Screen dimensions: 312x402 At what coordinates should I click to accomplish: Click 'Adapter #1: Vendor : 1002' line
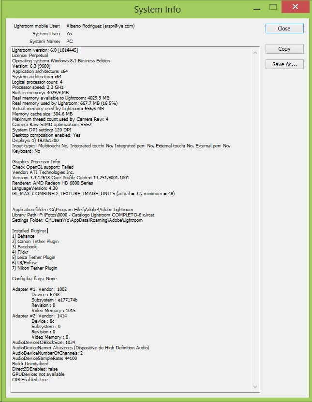pyautogui.click(x=40, y=289)
